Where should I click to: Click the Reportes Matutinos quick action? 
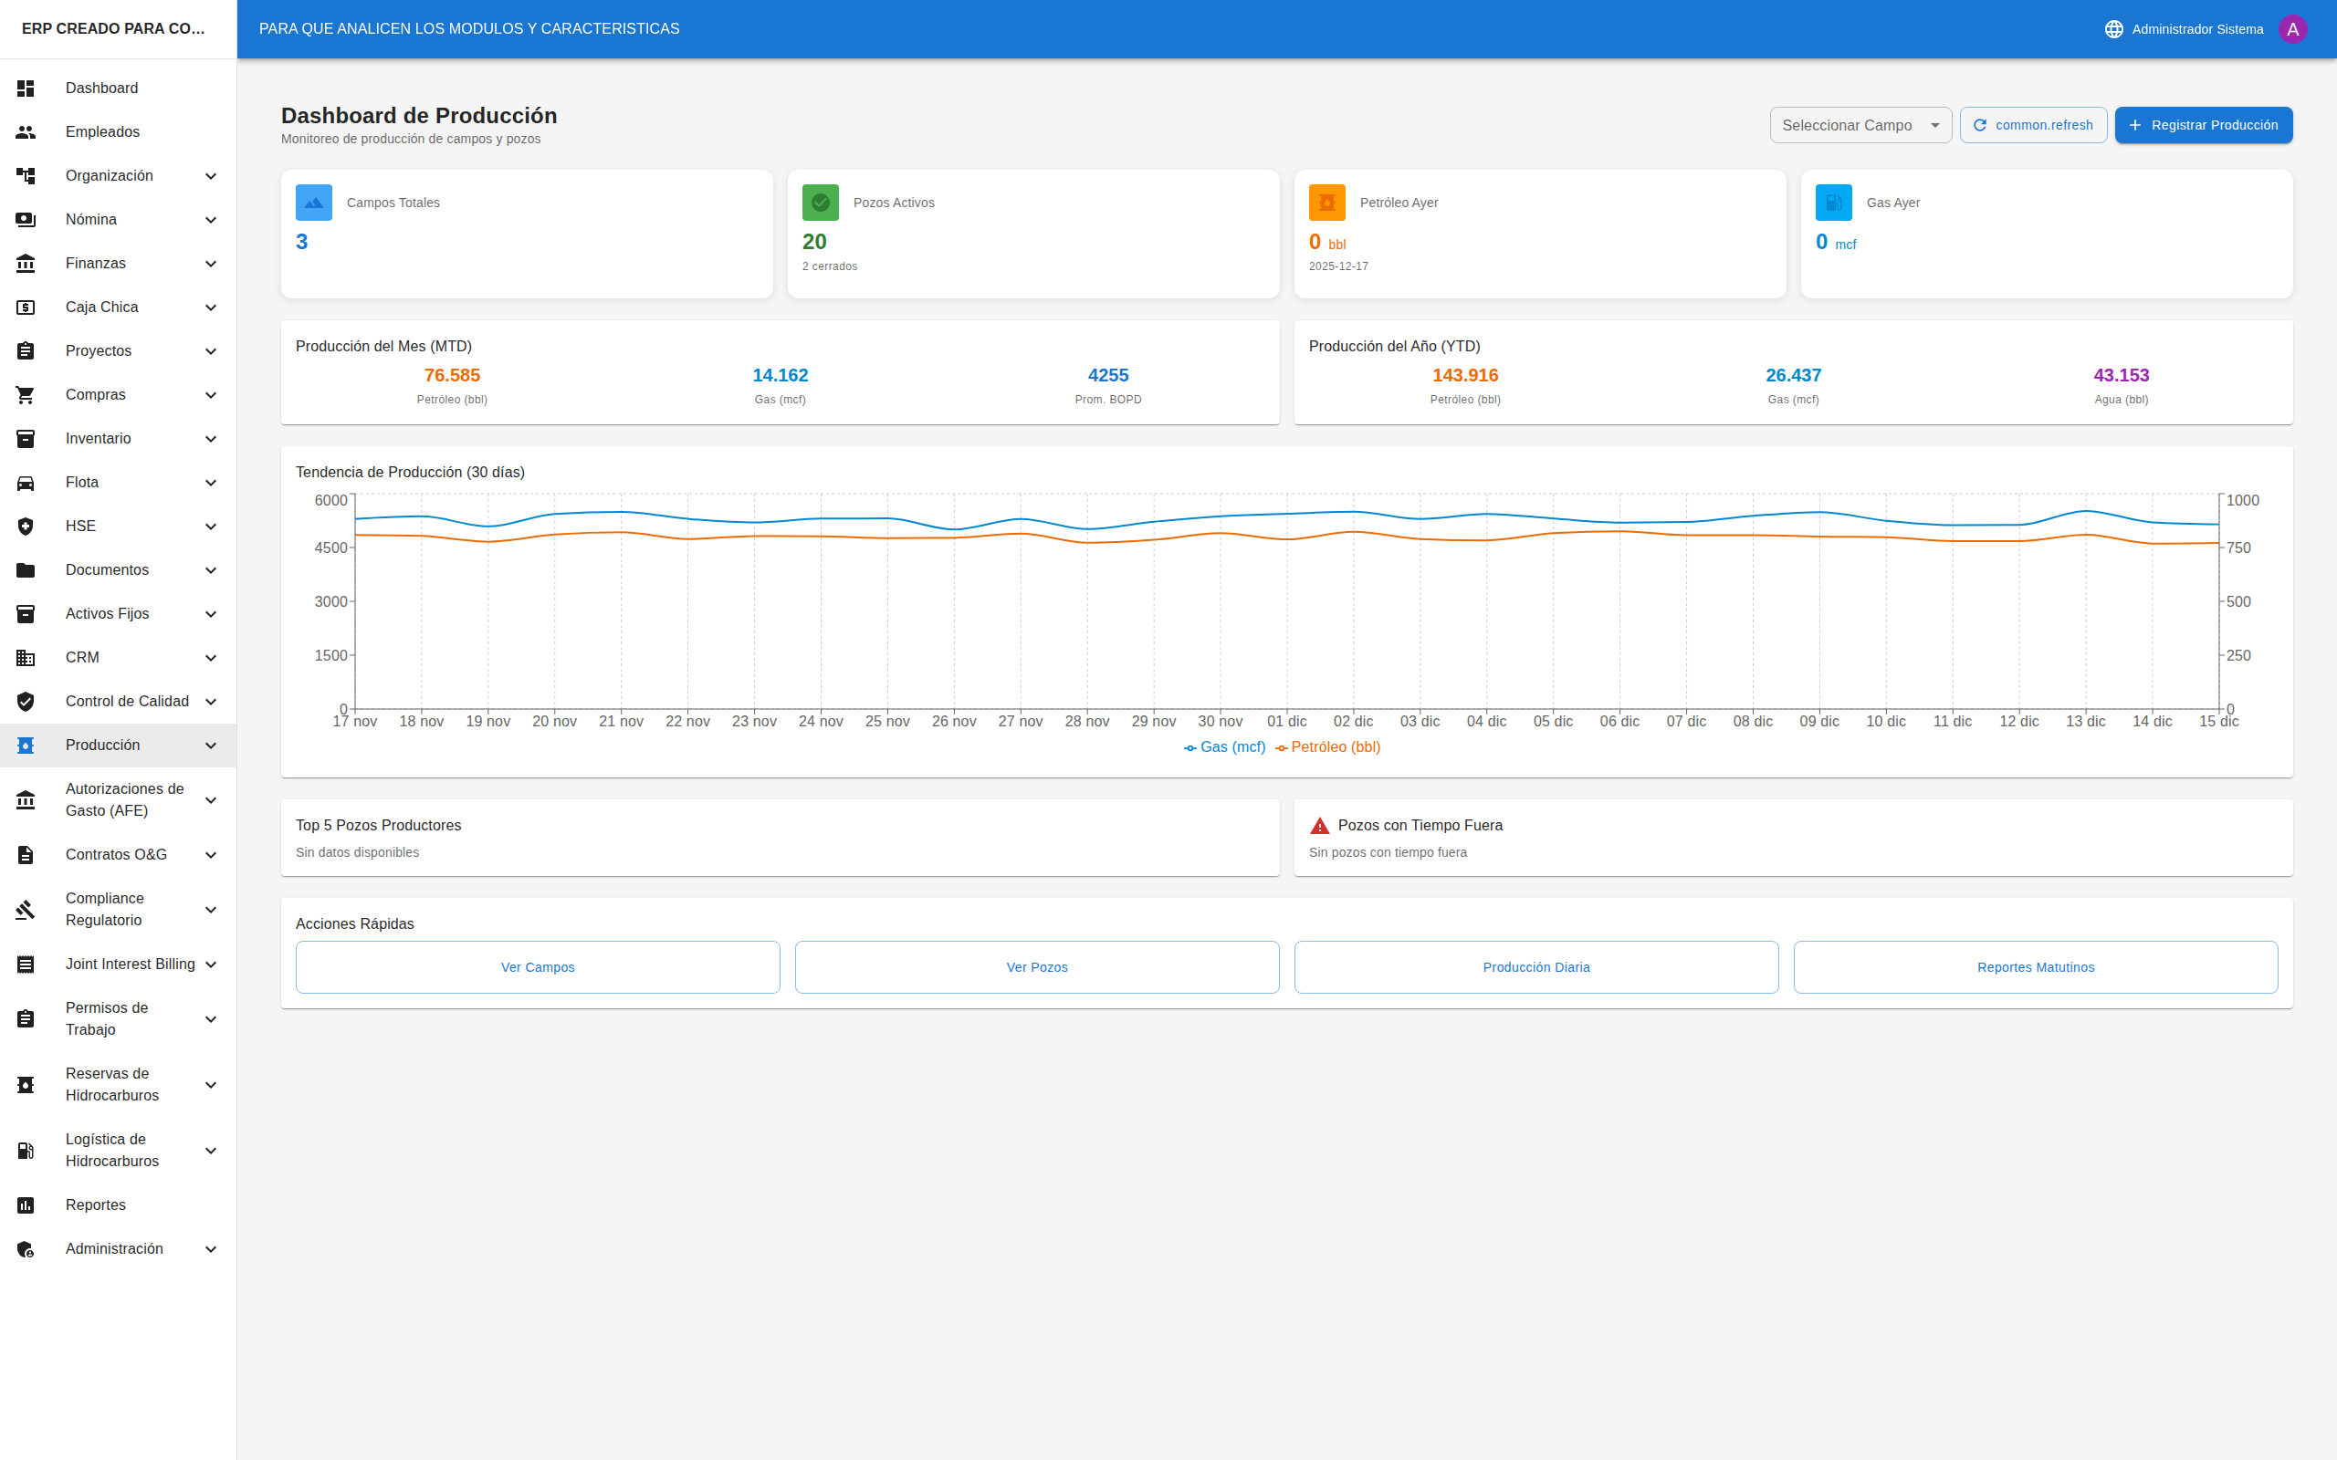pyautogui.click(x=2035, y=966)
